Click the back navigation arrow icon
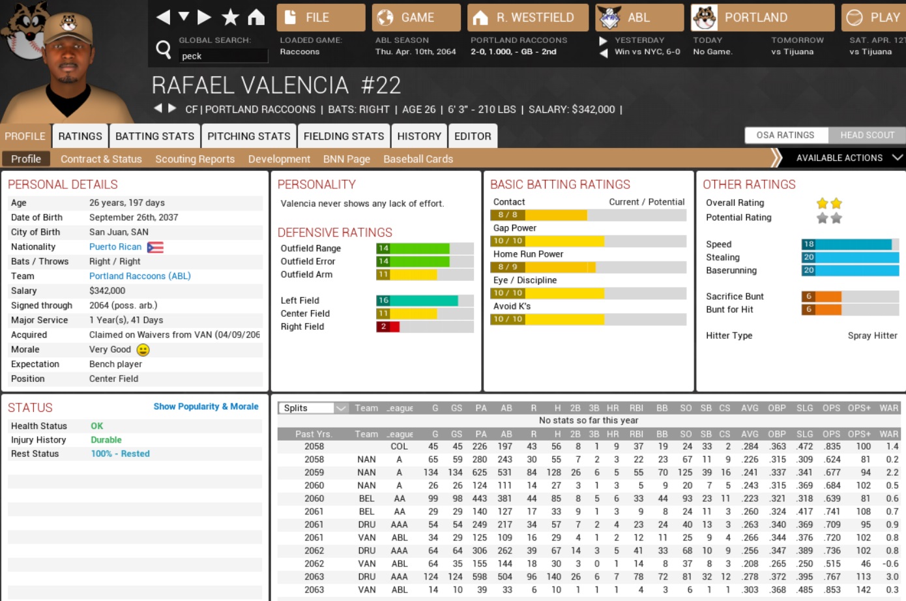This screenshot has height=601, width=906. 164,17
